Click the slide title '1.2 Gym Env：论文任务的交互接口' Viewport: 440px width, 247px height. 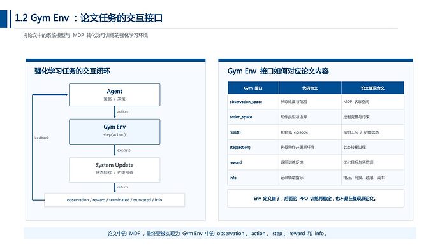tap(89, 18)
